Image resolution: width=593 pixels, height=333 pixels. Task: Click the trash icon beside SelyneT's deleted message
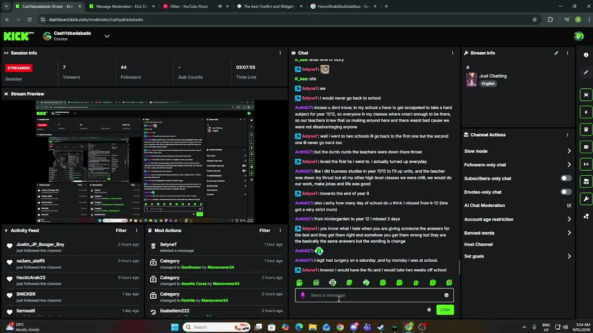click(x=153, y=247)
